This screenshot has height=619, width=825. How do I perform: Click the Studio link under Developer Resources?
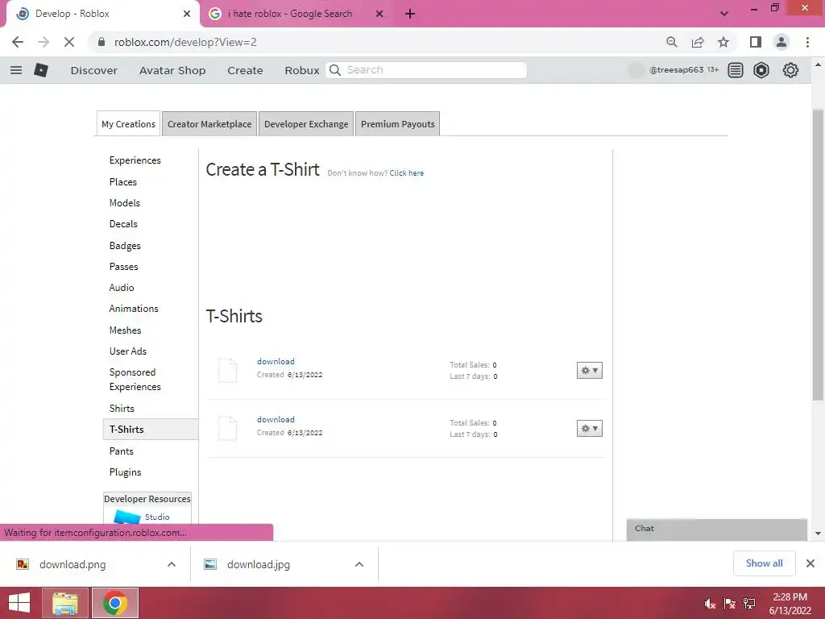click(x=157, y=517)
